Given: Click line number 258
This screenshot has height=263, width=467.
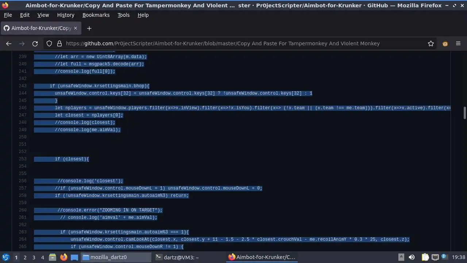Looking at the screenshot, I should pos(22,195).
